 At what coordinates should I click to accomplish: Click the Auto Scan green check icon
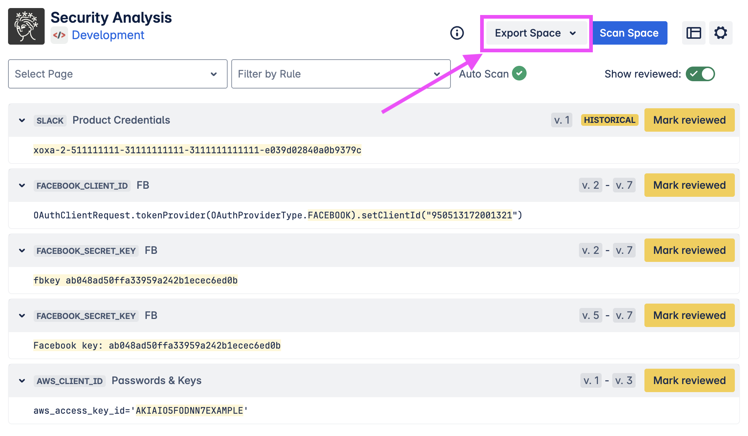(519, 74)
